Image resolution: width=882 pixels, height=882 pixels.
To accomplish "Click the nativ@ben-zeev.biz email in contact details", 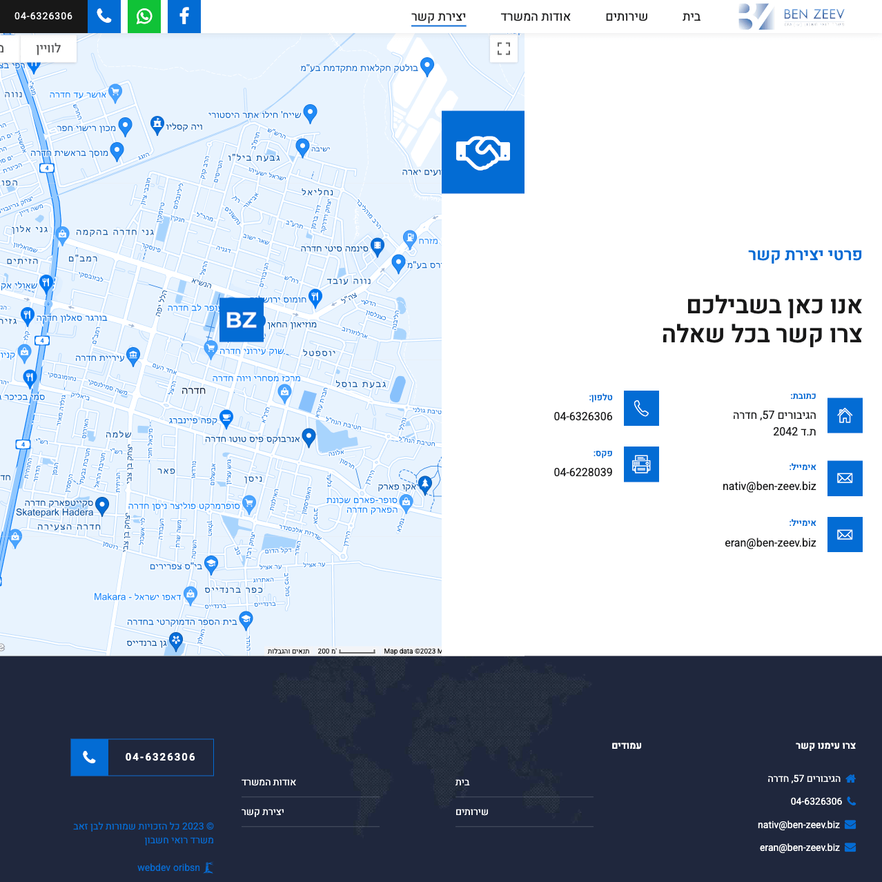I will 769,487.
